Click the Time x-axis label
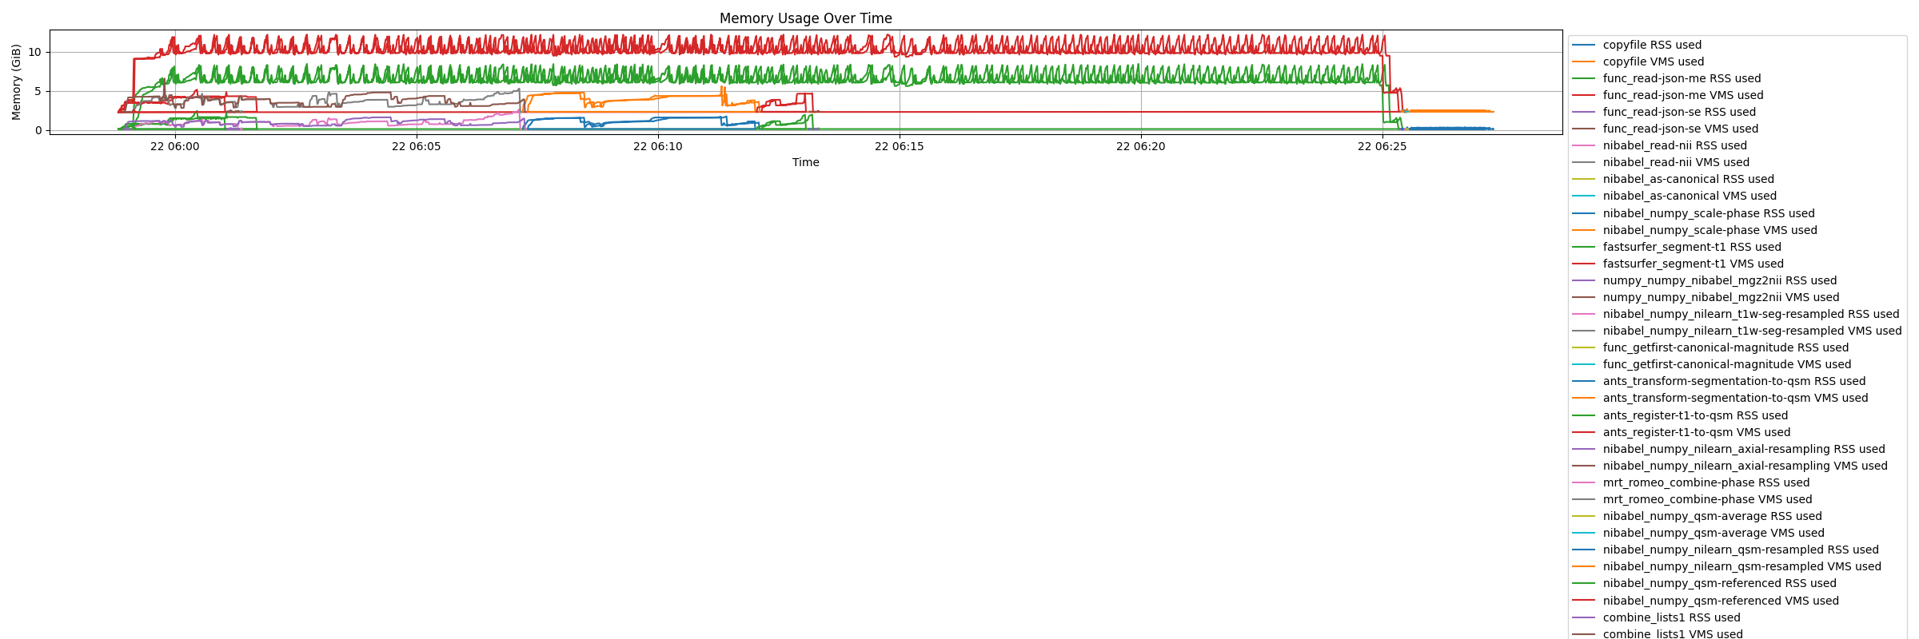This screenshot has height=639, width=1919. [805, 162]
